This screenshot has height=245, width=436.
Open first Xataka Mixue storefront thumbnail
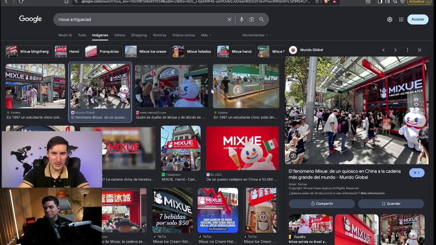35,86
